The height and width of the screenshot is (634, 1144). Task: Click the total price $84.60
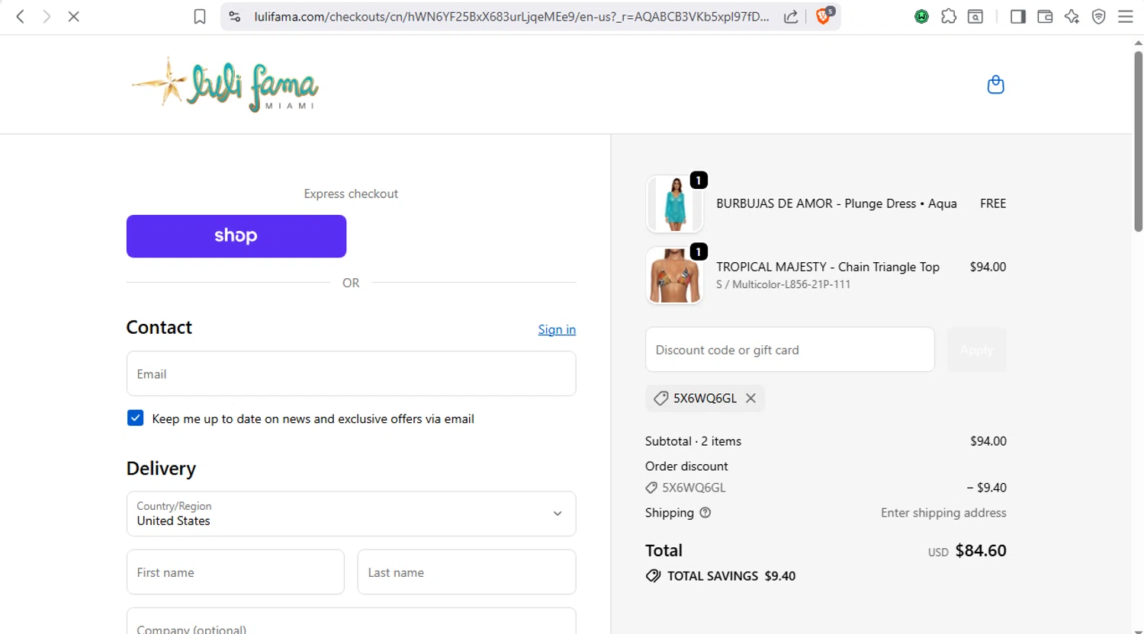point(981,550)
